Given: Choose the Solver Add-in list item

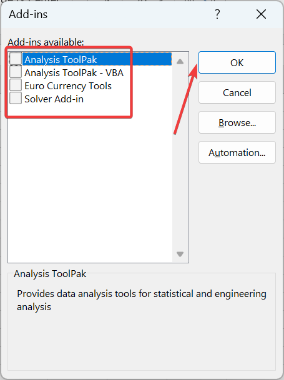Looking at the screenshot, I should pyautogui.click(x=54, y=99).
